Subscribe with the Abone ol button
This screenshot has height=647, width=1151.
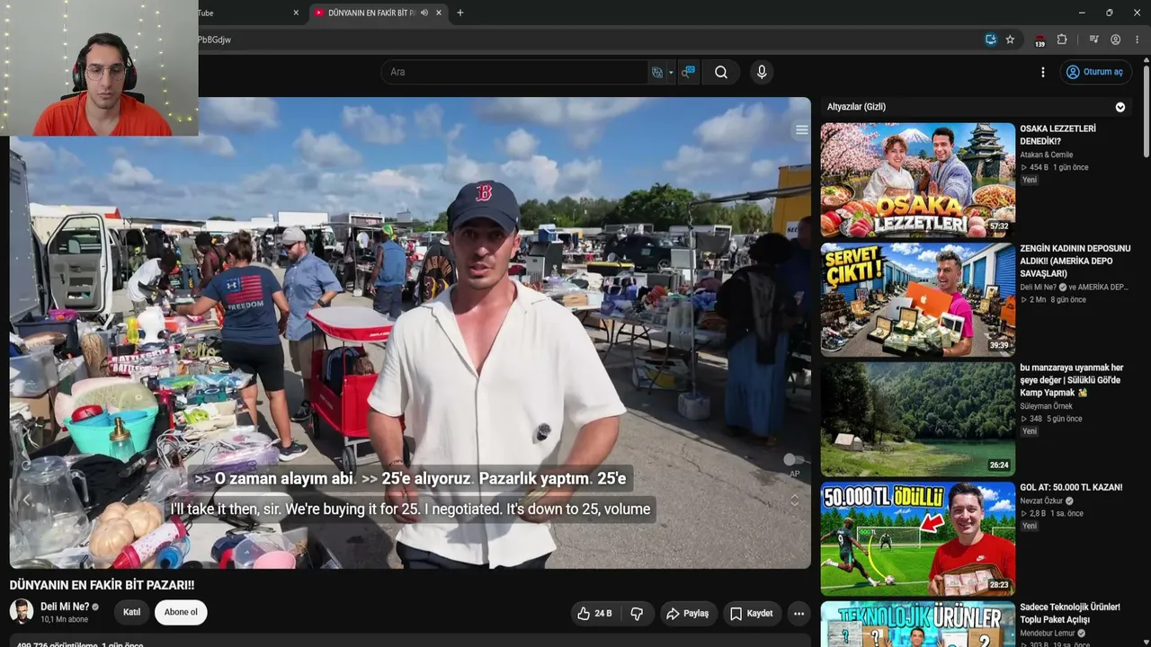pos(181,612)
